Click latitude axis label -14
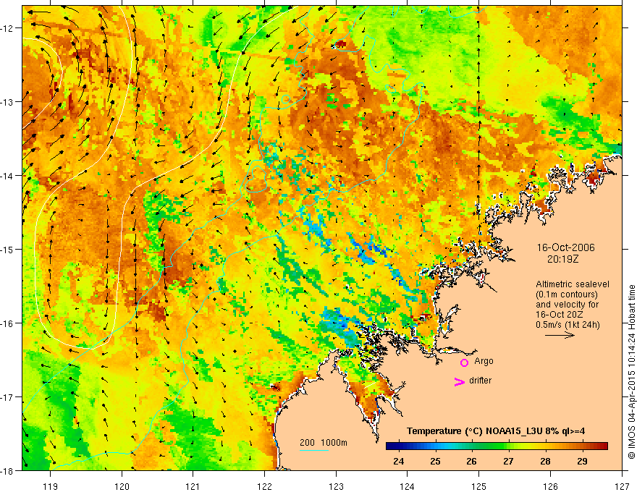 point(8,176)
